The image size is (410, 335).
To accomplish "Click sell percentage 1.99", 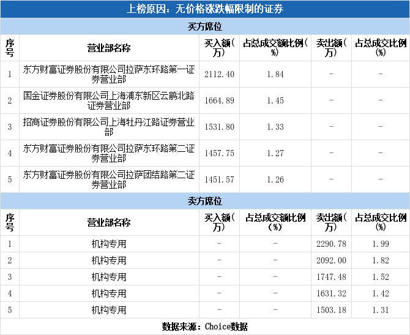I will [381, 244].
